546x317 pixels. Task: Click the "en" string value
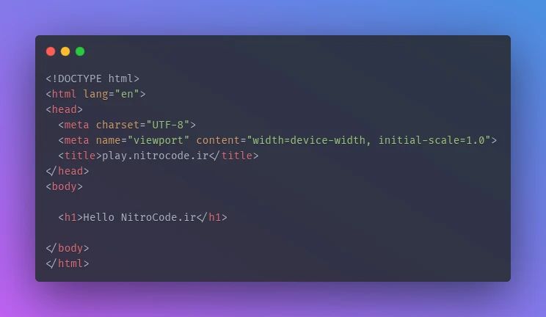click(127, 94)
